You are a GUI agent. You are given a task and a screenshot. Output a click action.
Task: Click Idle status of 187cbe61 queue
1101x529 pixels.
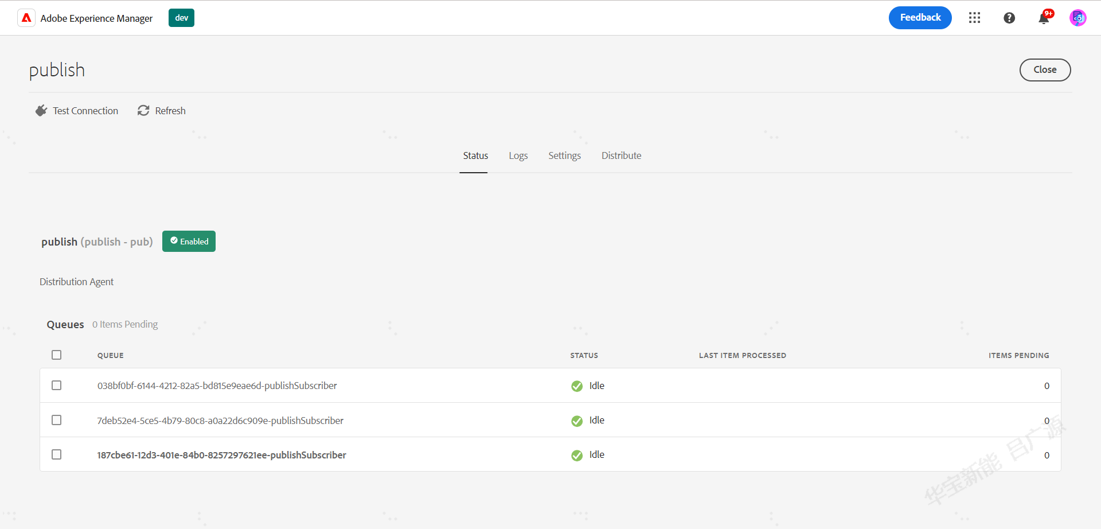pyautogui.click(x=597, y=454)
